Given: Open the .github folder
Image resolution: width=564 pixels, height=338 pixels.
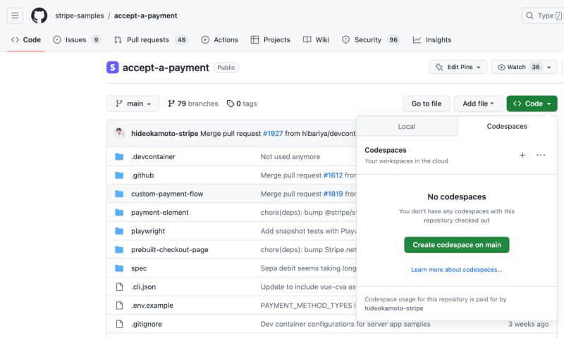Looking at the screenshot, I should [x=142, y=175].
